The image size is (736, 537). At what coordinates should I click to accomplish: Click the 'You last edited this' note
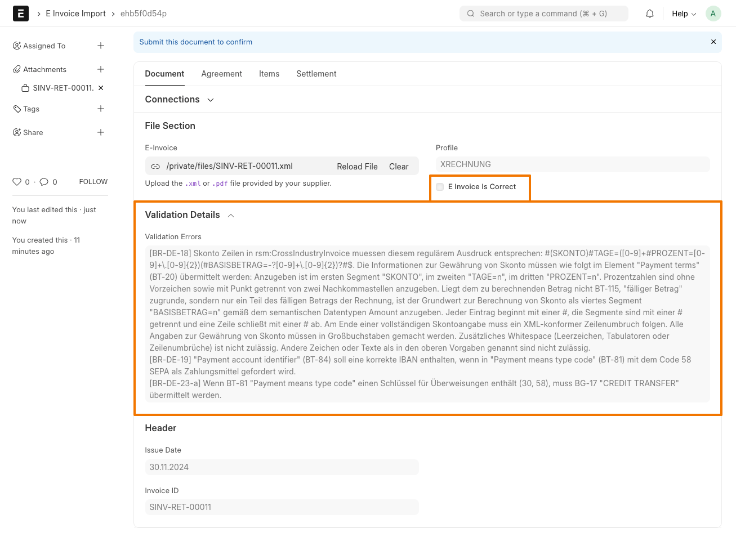click(54, 216)
